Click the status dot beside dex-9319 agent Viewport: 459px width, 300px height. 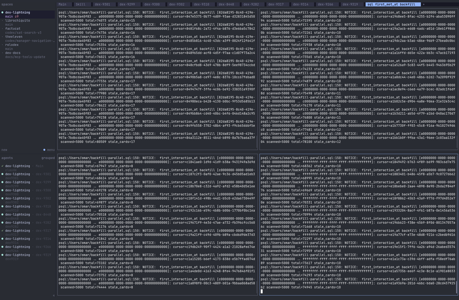click(x=2, y=255)
